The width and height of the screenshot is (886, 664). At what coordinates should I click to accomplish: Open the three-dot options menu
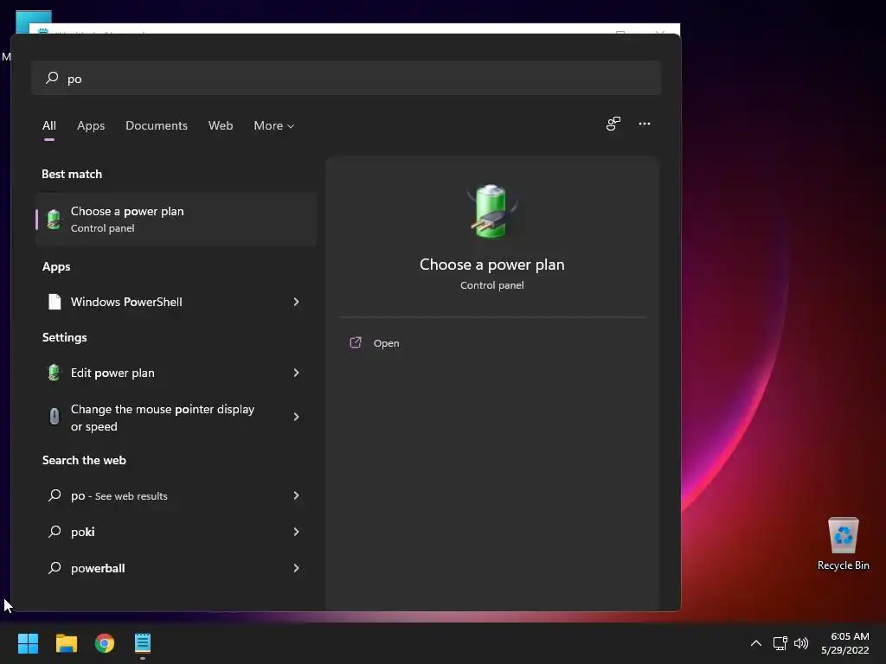(644, 124)
